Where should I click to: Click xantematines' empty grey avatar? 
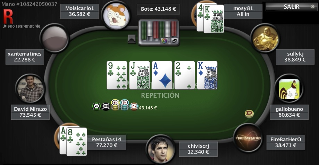(x=54, y=38)
